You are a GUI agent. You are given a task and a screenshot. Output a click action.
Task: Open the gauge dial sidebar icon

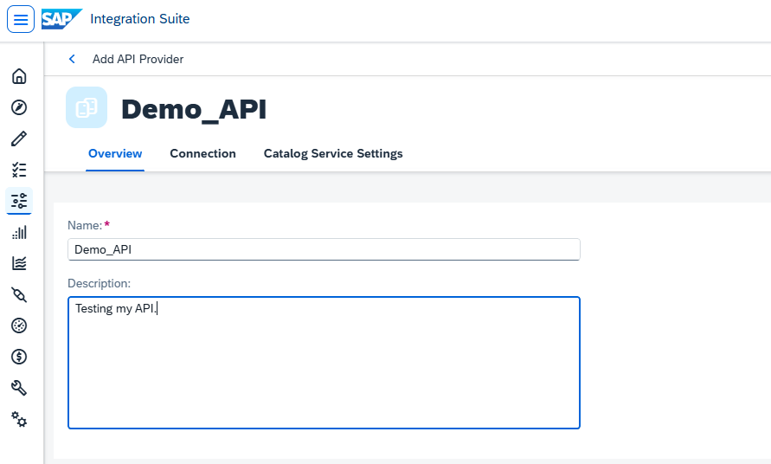[x=19, y=325]
